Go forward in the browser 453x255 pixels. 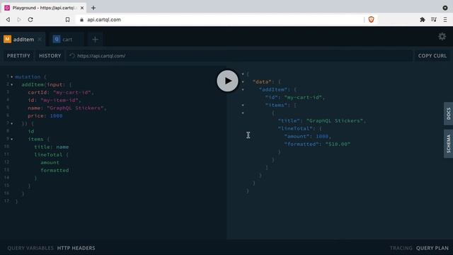19,19
